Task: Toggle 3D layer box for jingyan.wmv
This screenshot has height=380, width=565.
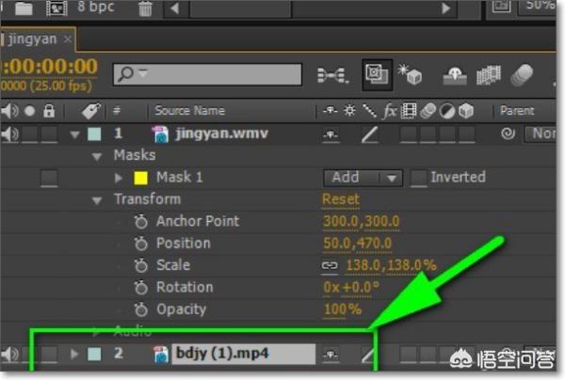Action: point(467,135)
